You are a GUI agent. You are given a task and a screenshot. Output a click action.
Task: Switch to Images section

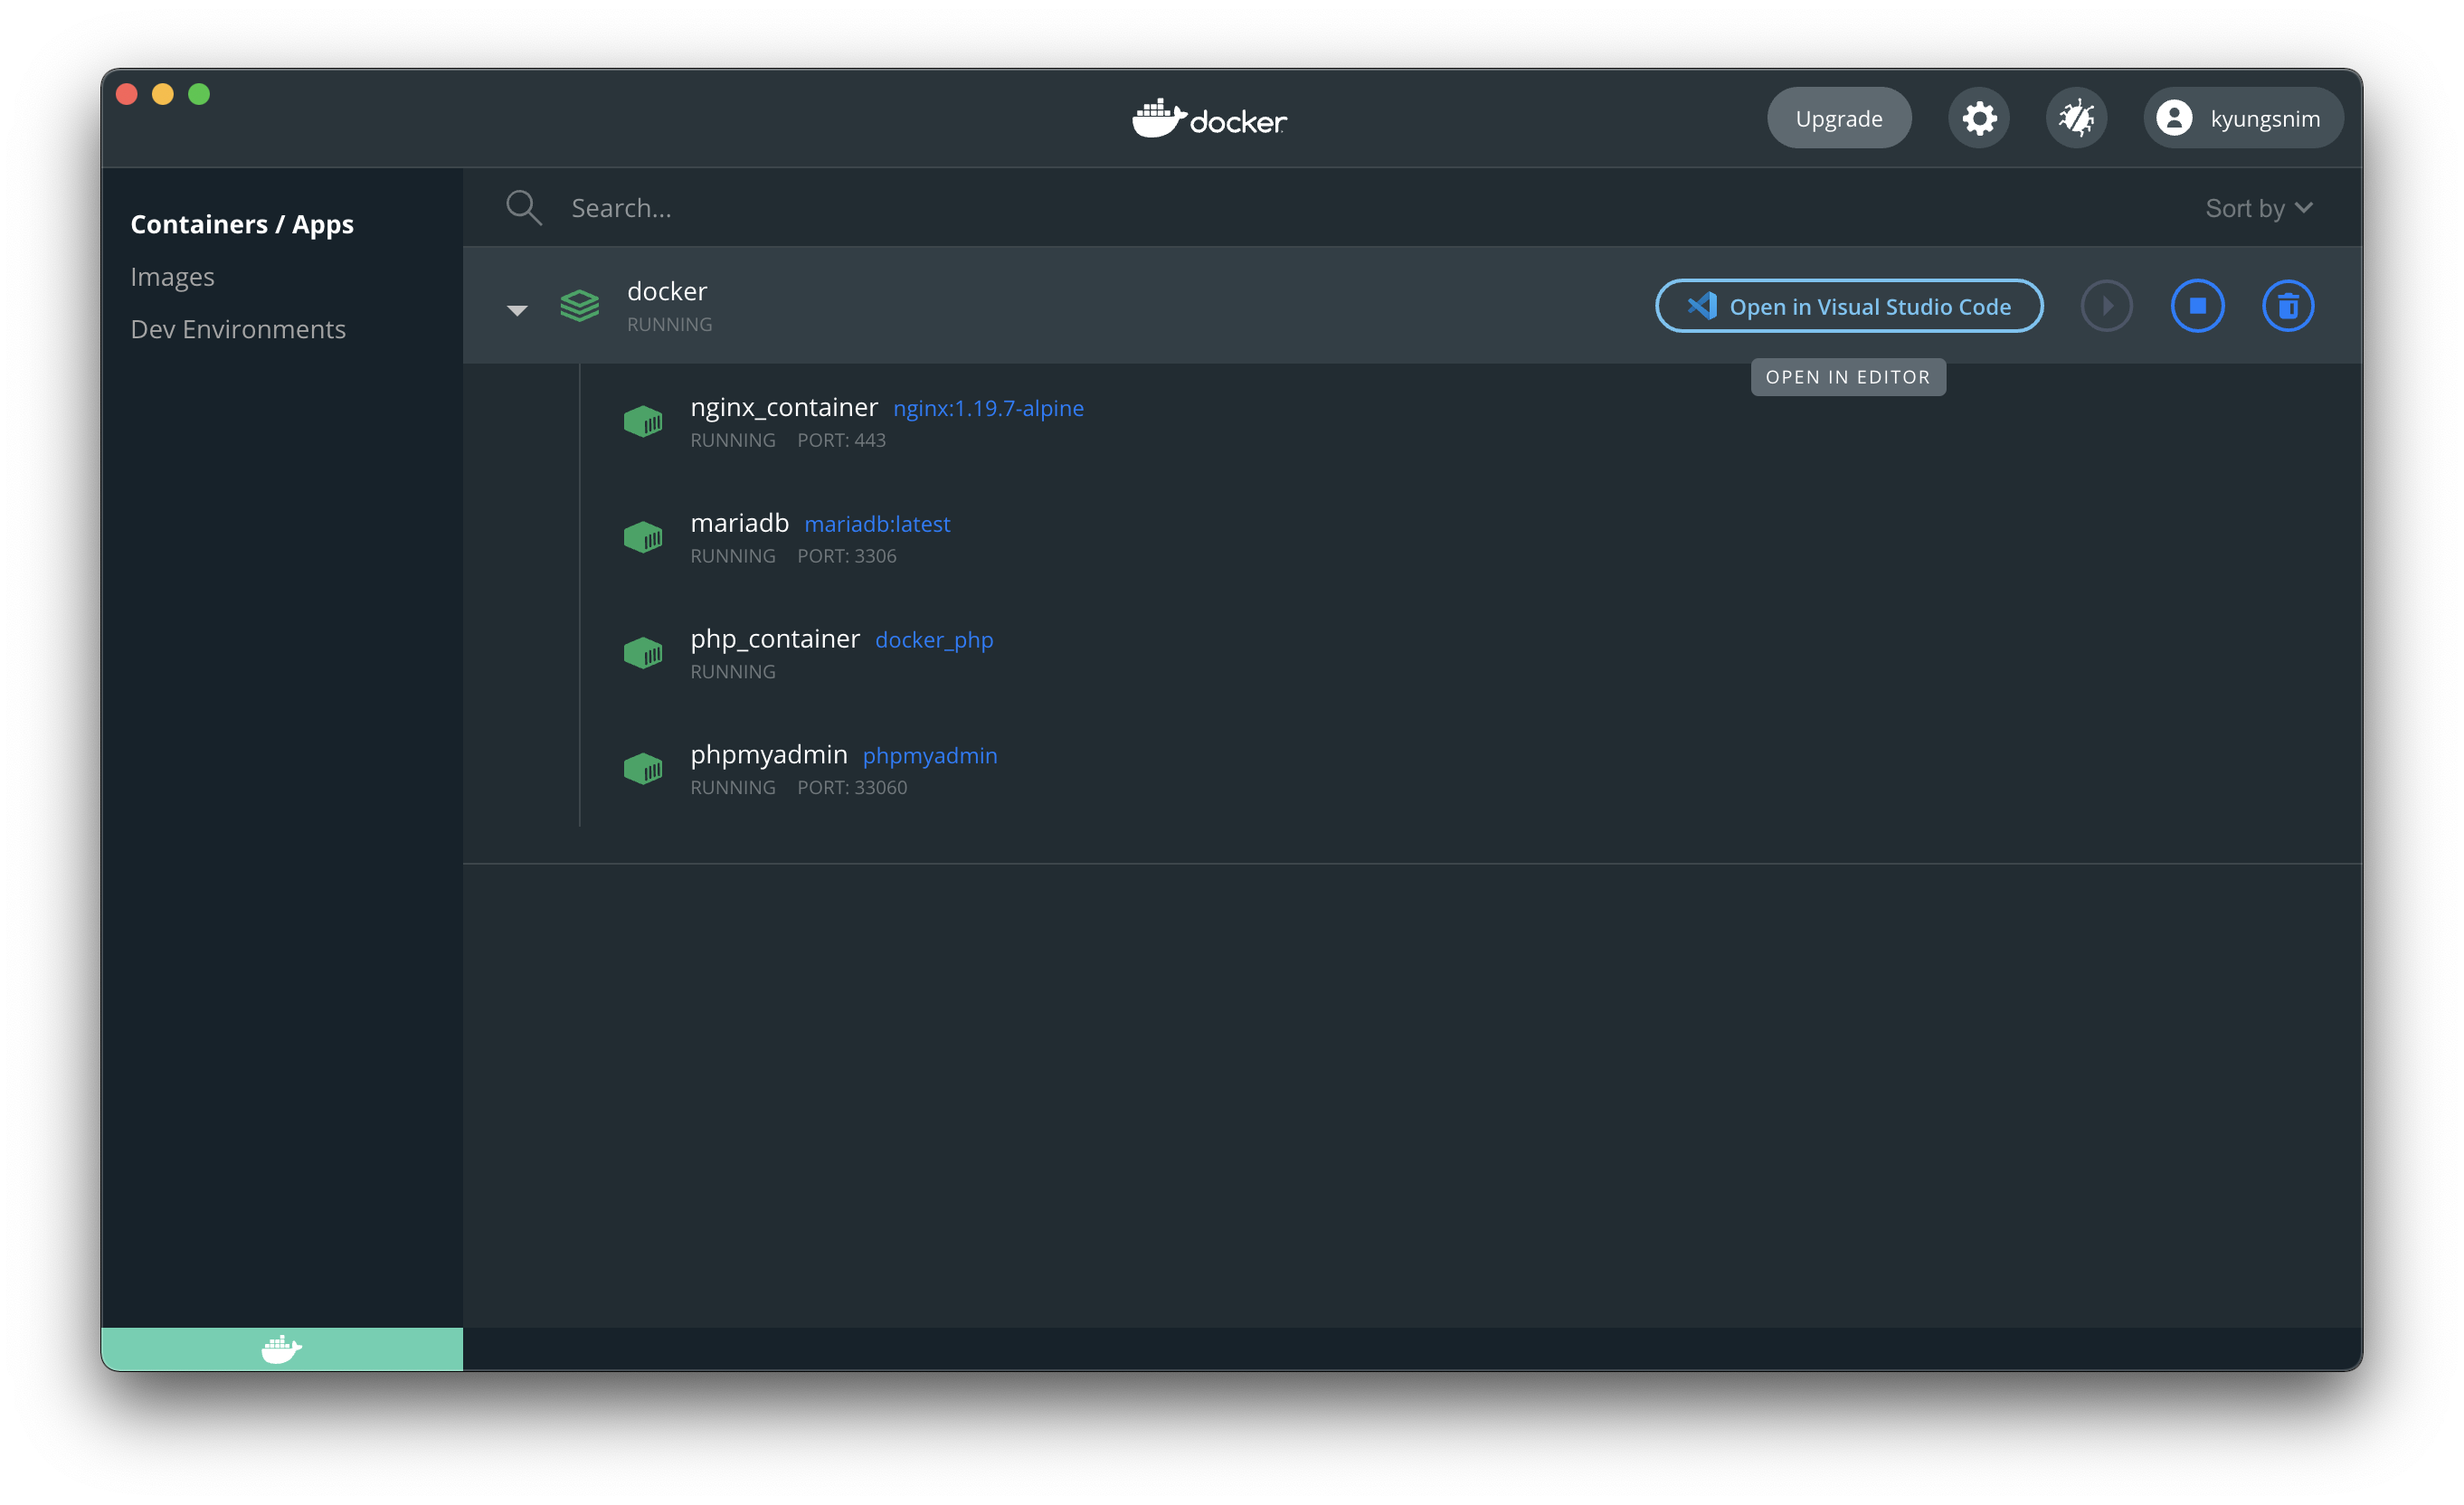tap(172, 277)
